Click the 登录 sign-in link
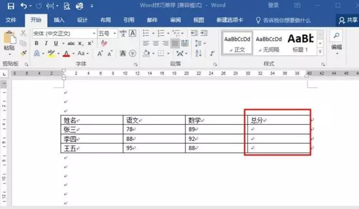 coord(273,6)
